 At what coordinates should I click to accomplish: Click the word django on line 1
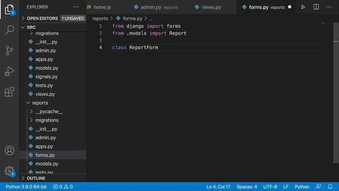tap(135, 26)
